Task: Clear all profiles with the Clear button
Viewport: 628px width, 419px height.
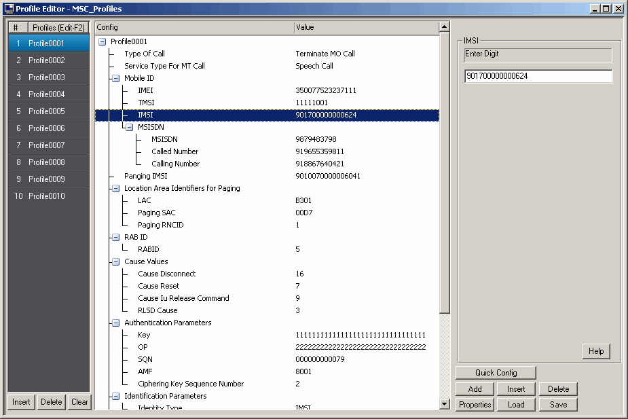Action: tap(79, 402)
